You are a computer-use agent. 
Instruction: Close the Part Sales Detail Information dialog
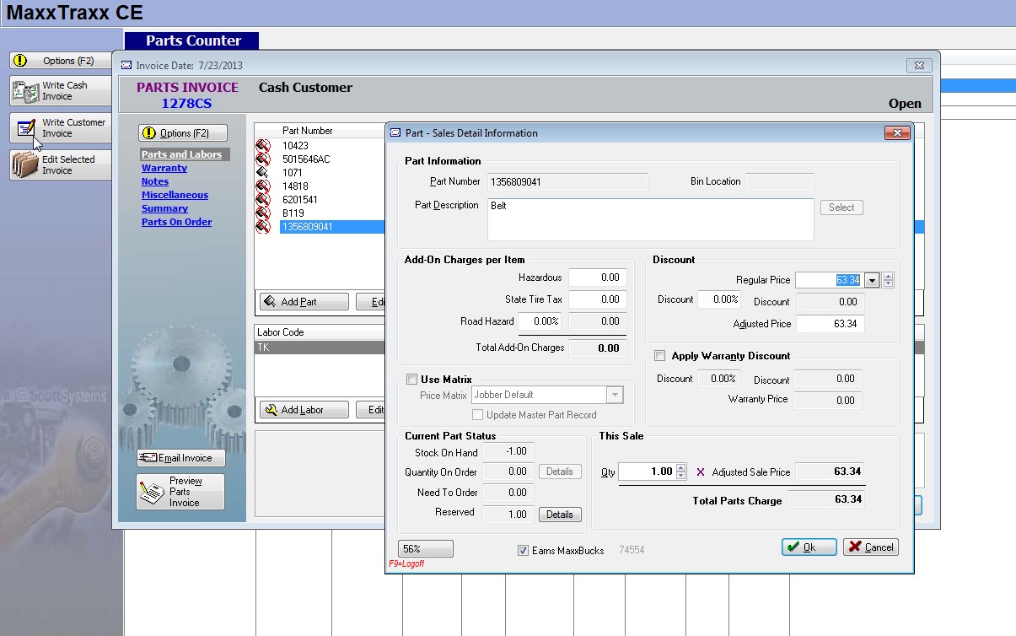pyautogui.click(x=898, y=132)
